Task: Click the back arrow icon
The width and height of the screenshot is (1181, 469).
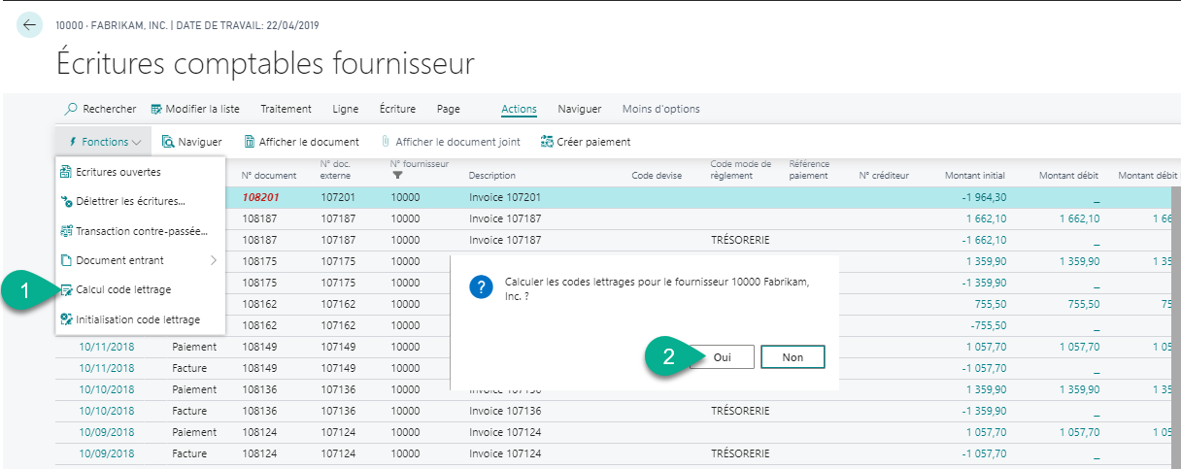Action: pos(30,25)
